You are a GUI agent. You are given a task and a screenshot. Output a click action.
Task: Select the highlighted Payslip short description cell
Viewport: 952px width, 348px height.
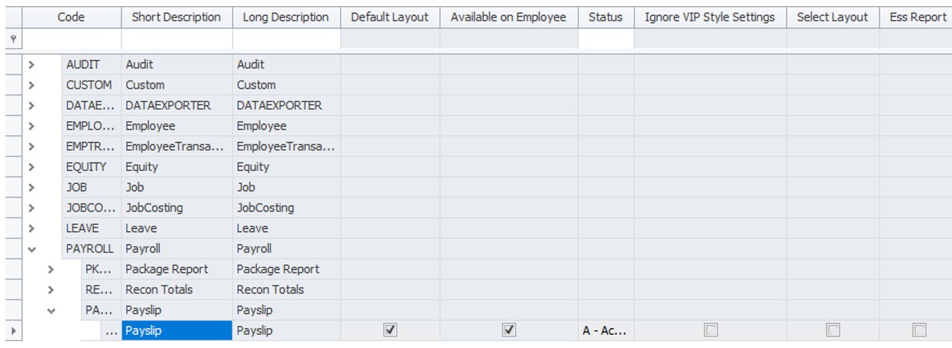point(176,330)
